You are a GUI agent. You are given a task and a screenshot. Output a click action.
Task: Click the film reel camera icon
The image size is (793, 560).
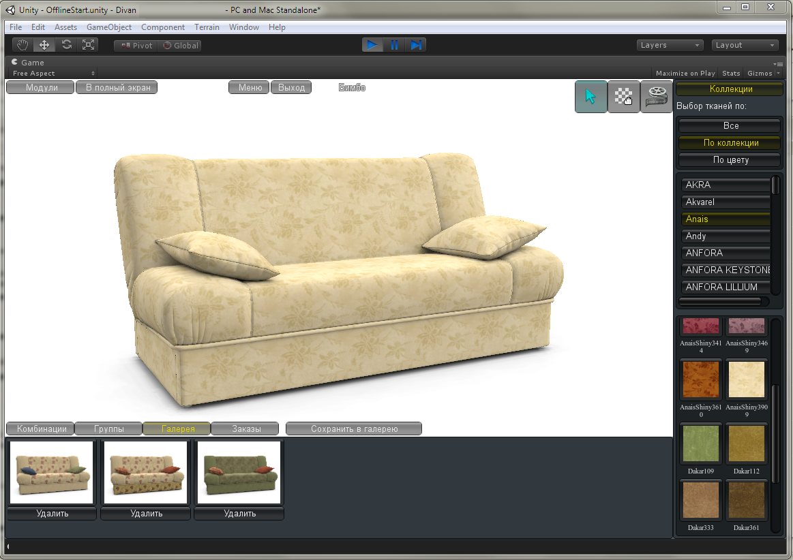pyautogui.click(x=657, y=97)
